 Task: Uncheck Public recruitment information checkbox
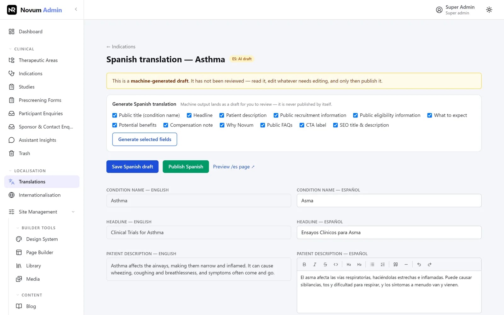(x=276, y=115)
